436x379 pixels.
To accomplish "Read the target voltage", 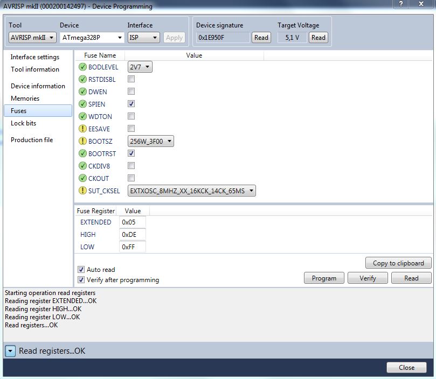I will tap(319, 38).
